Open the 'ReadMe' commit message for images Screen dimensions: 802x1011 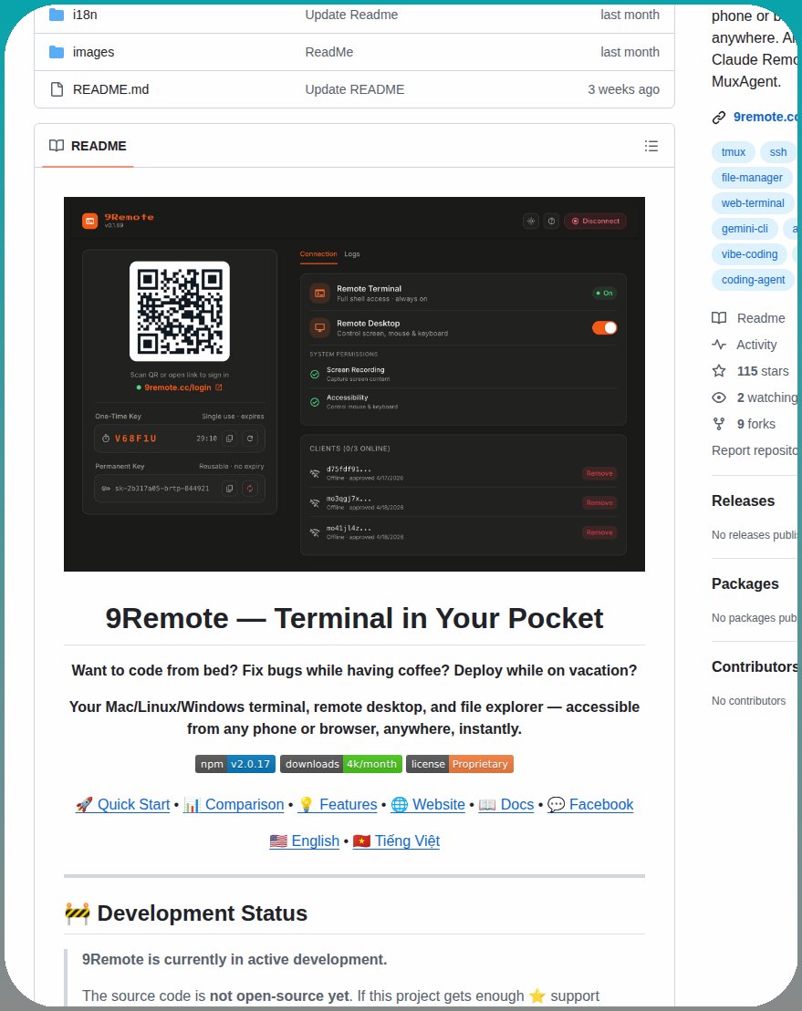coord(329,52)
